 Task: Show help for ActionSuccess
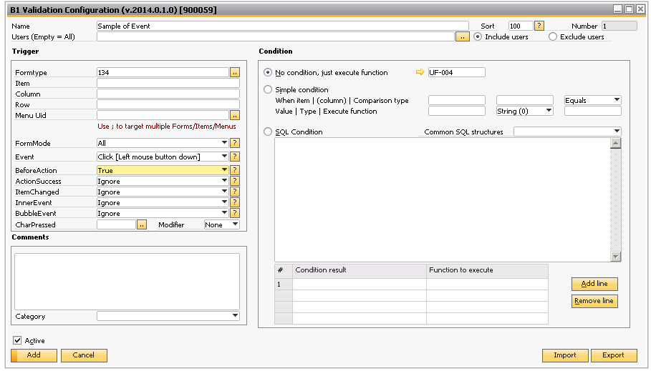235,181
